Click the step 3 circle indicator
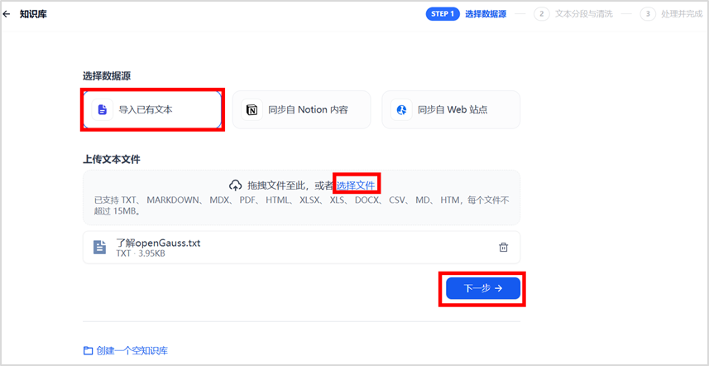The height and width of the screenshot is (366, 709). click(x=649, y=14)
